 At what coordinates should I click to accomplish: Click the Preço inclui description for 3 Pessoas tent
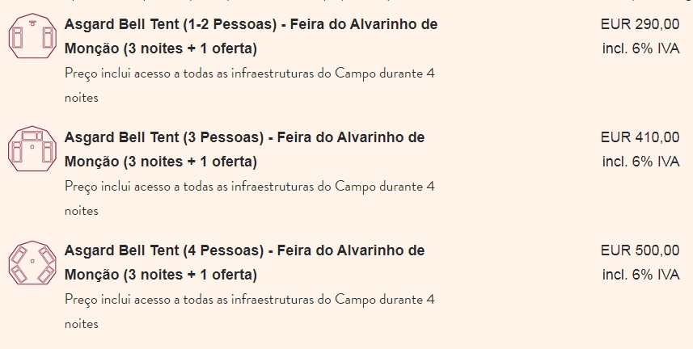click(x=250, y=199)
